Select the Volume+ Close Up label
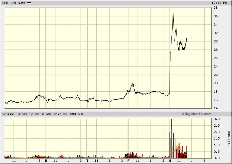Image resolution: width=232 pixels, height=164 pixels. pos(18,114)
